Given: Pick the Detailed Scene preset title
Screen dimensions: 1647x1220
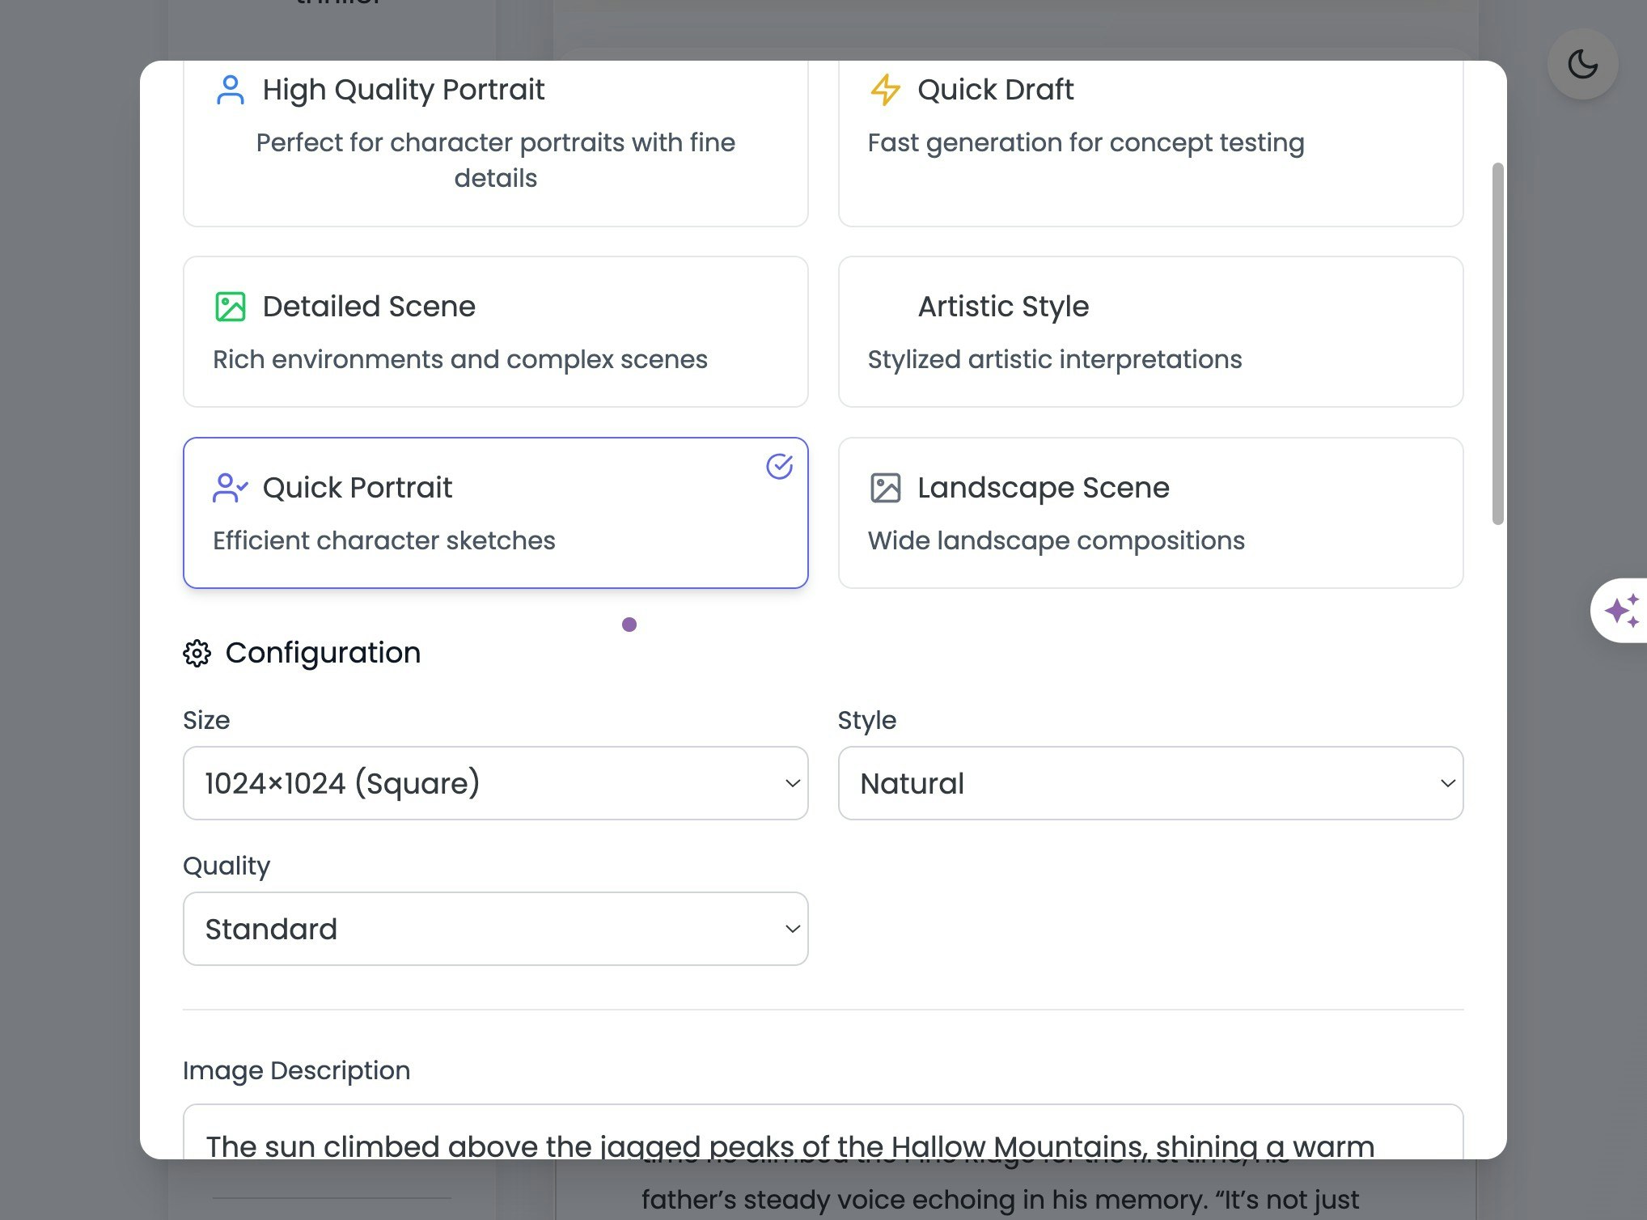Looking at the screenshot, I should (369, 307).
